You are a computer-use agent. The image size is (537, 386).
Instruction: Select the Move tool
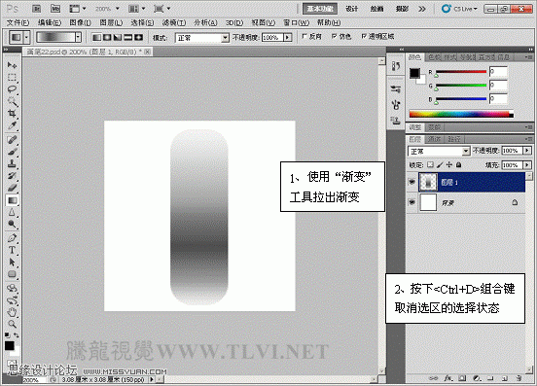point(12,65)
